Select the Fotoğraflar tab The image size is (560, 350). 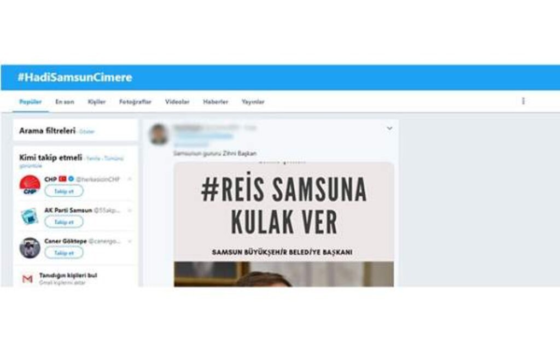[x=136, y=102]
